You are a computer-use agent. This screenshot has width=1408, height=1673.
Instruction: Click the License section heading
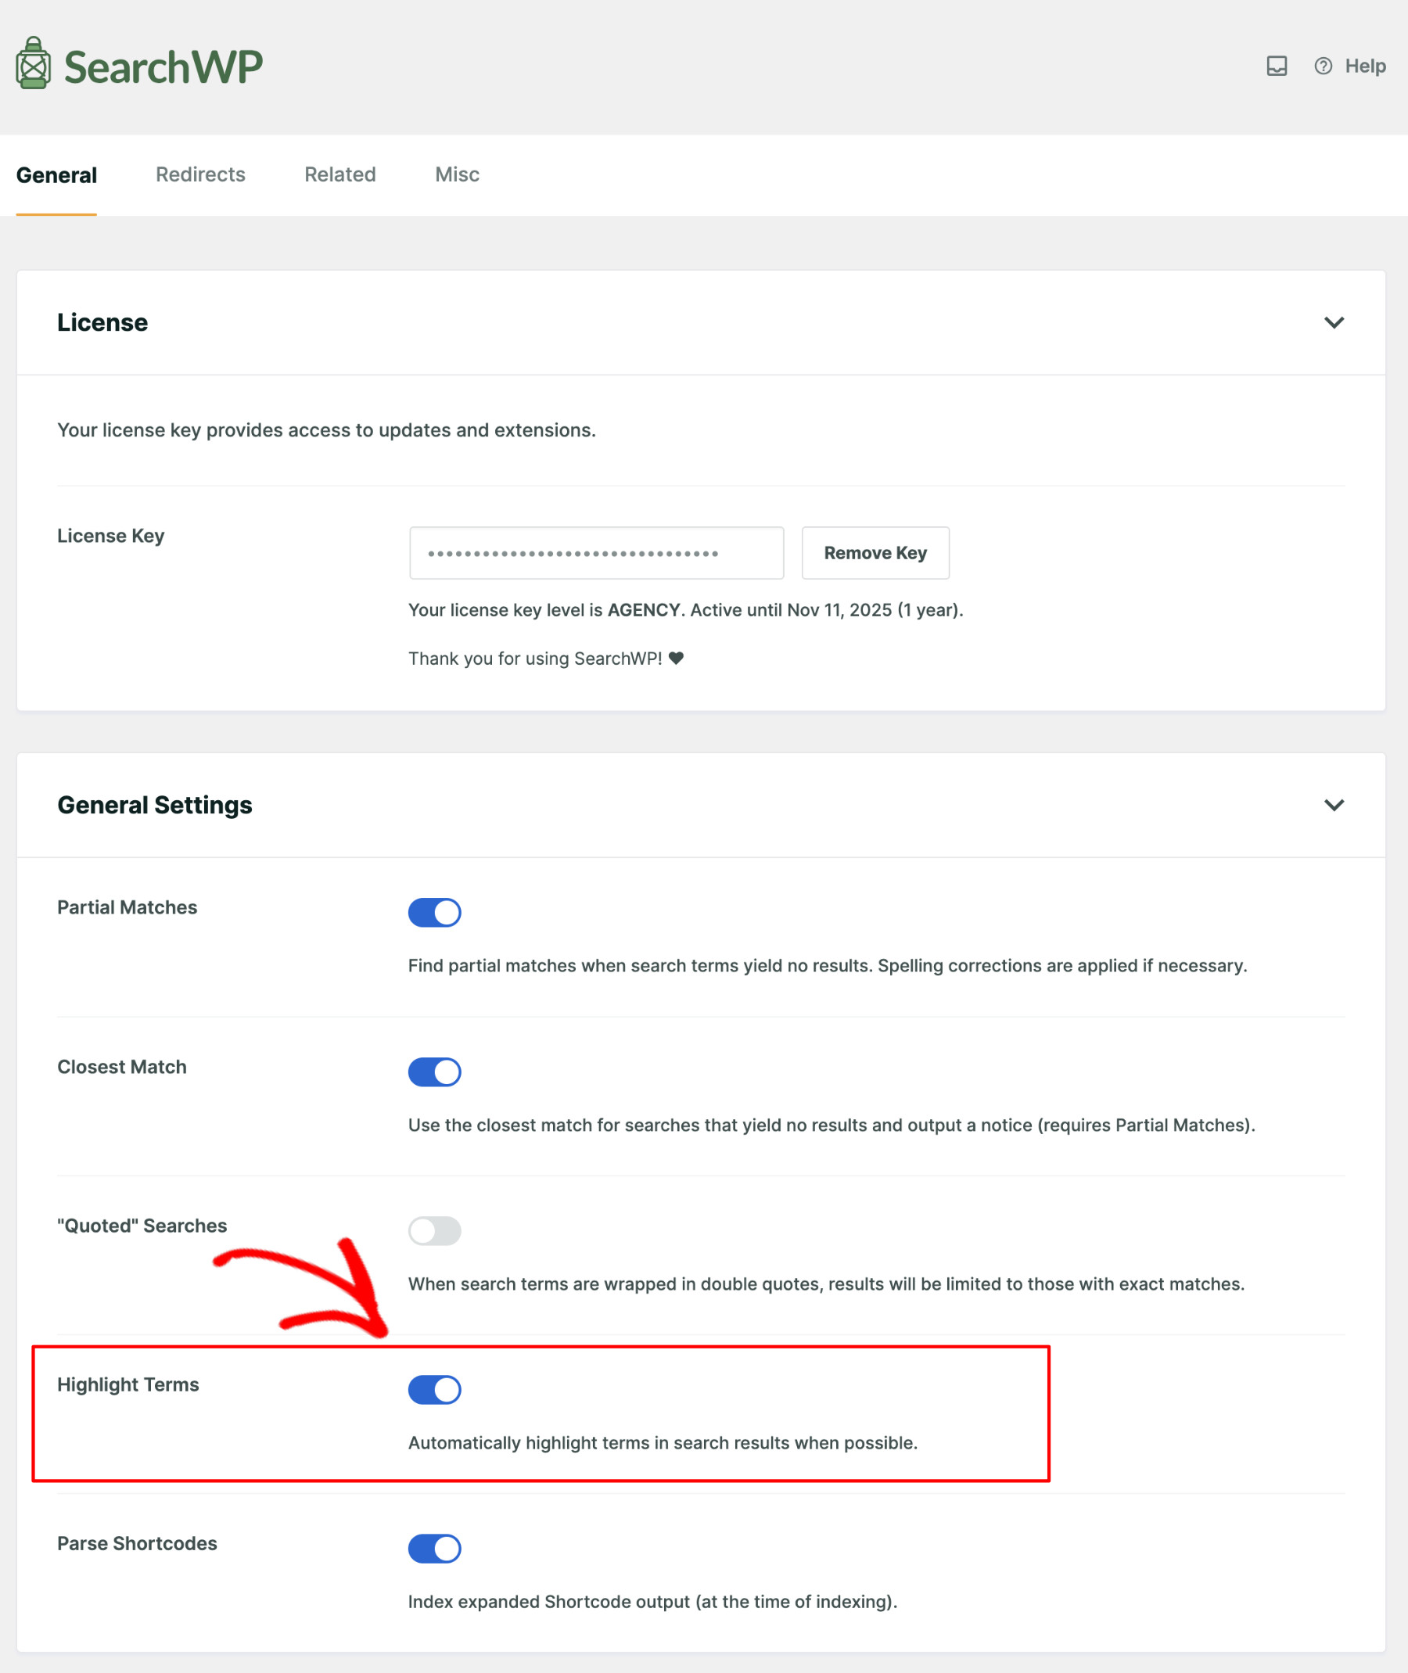pos(102,322)
